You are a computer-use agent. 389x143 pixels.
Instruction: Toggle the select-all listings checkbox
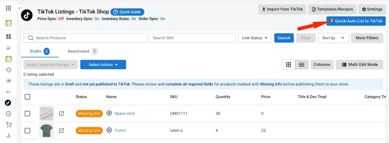tap(27, 97)
